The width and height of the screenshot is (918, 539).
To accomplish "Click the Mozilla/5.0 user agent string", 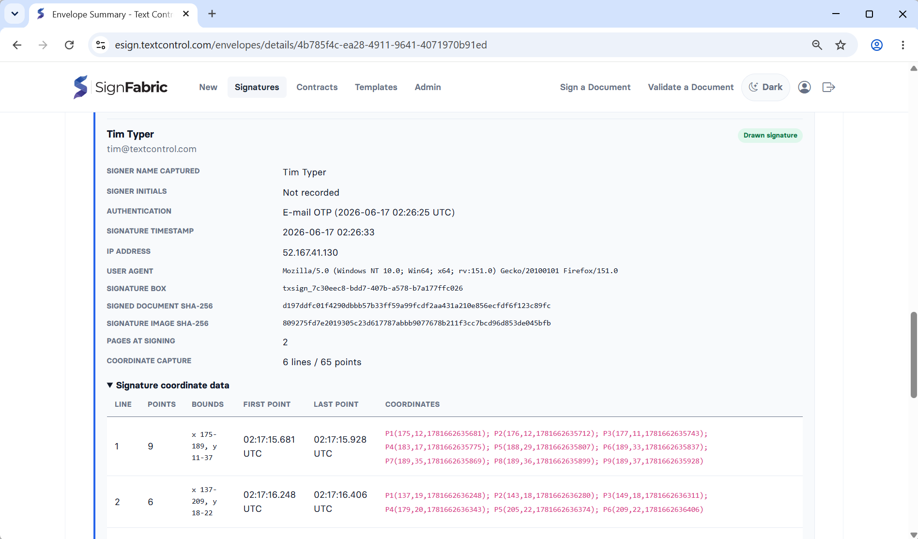I will click(x=450, y=271).
